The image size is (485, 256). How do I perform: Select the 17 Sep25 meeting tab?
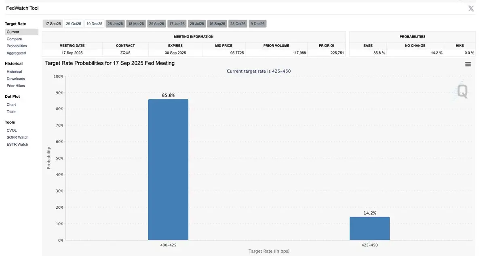click(53, 24)
